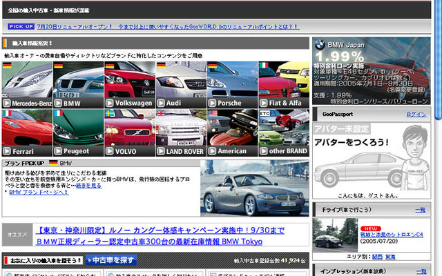Open the 一覧 link in ドライブ section

pos(421,210)
